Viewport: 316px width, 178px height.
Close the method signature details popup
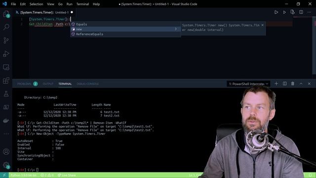pyautogui.click(x=262, y=25)
